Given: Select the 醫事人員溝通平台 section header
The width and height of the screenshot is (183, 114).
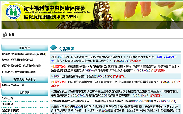Looking at the screenshot, I should click(25, 79).
